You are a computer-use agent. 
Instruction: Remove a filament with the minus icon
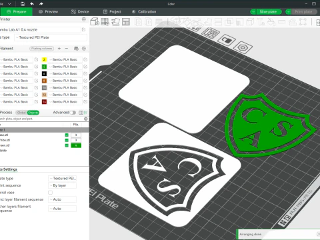click(x=67, y=49)
